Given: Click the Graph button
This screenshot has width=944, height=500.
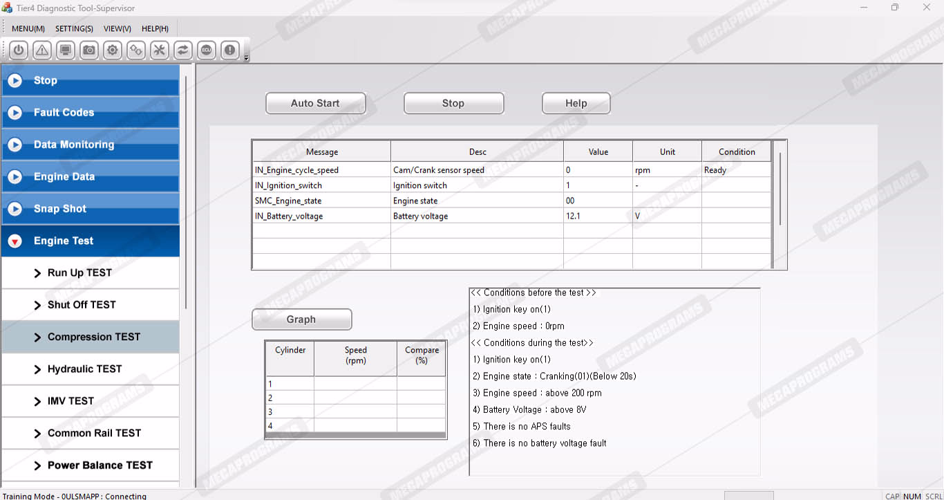Looking at the screenshot, I should point(301,320).
